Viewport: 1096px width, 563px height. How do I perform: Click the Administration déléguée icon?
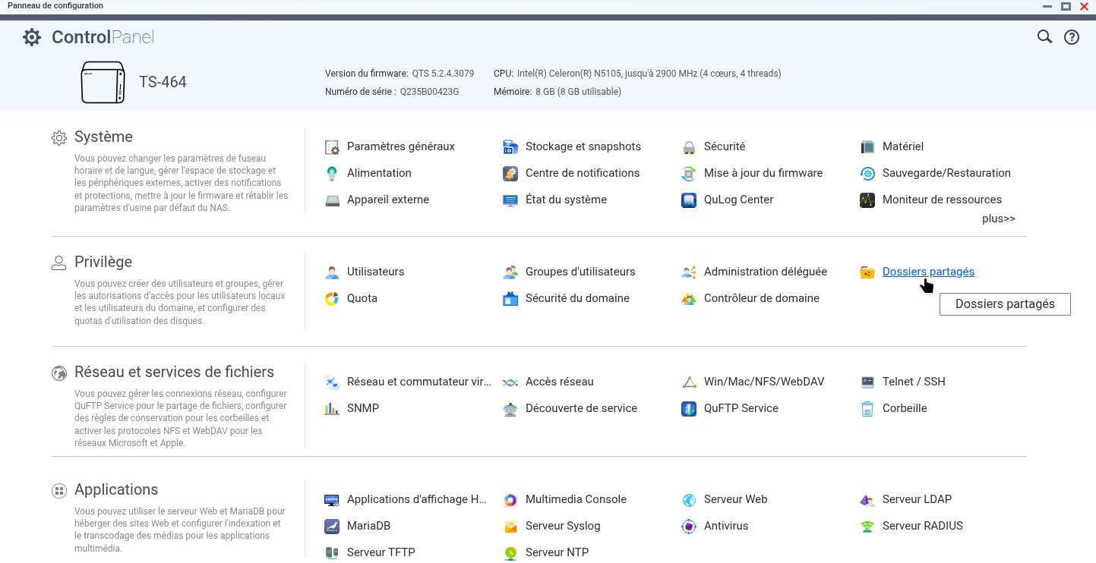tap(689, 272)
